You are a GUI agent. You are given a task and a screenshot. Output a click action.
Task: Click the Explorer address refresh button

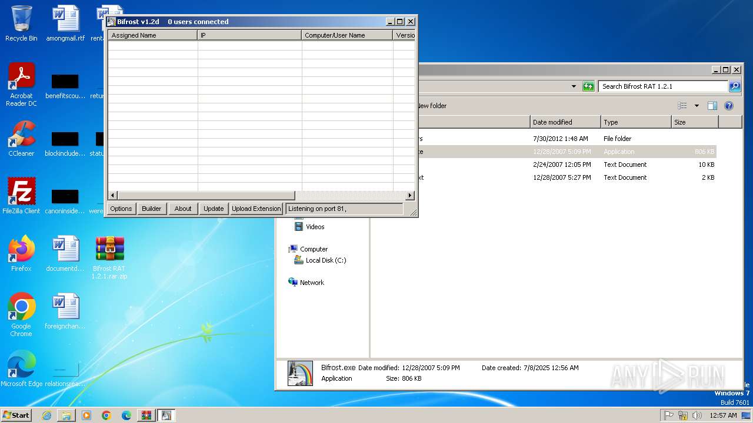pos(588,86)
